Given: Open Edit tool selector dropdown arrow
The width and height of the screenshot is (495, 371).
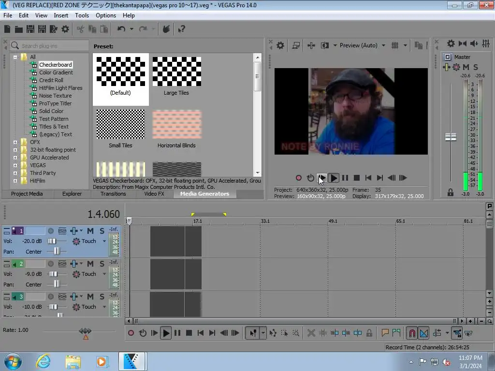Looking at the screenshot, I should point(263,333).
